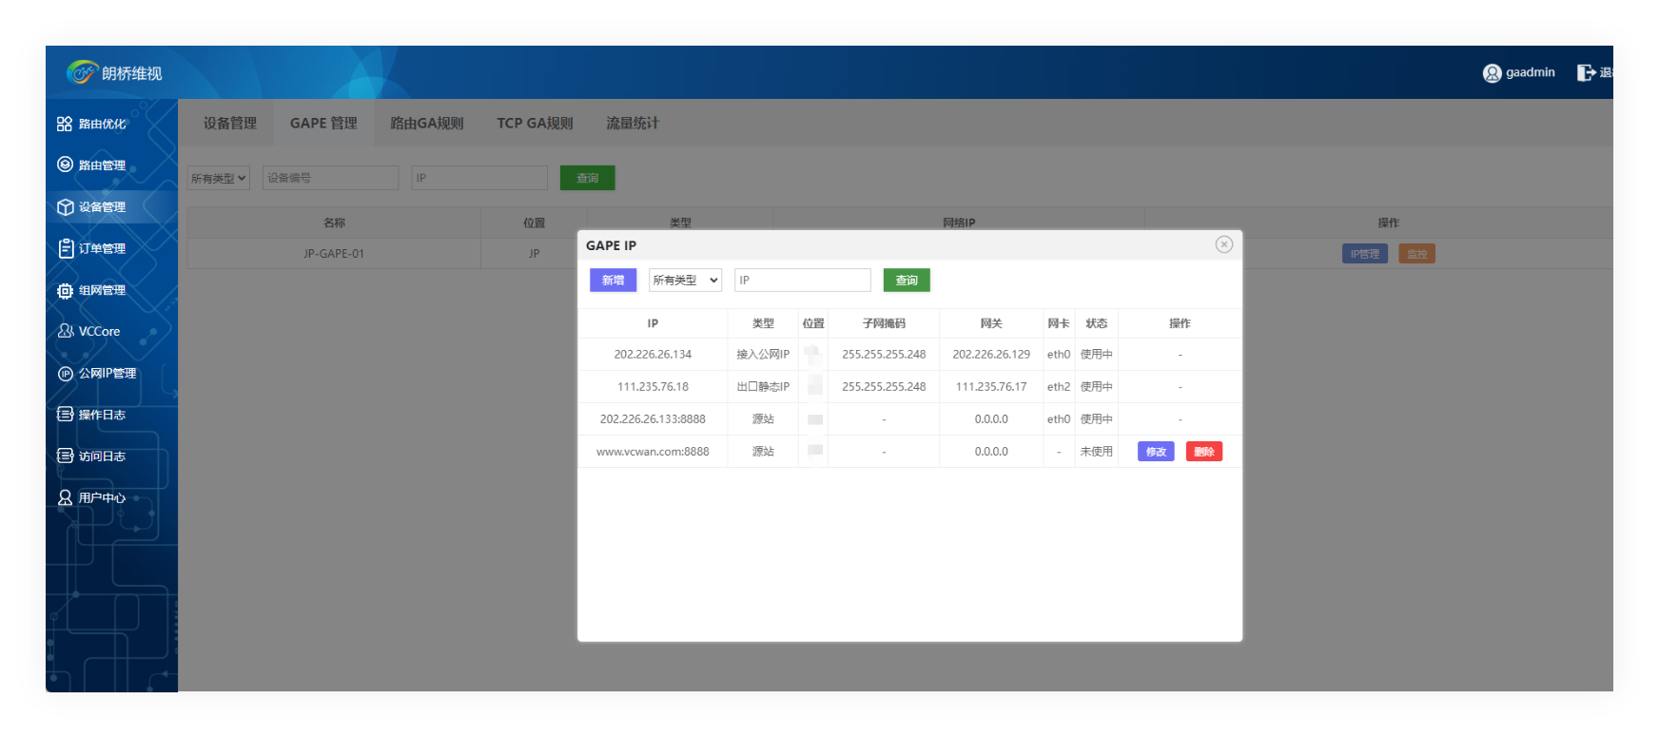Select the 设备管理 cube icon
Screen dimensions: 1659x738
coord(65,206)
